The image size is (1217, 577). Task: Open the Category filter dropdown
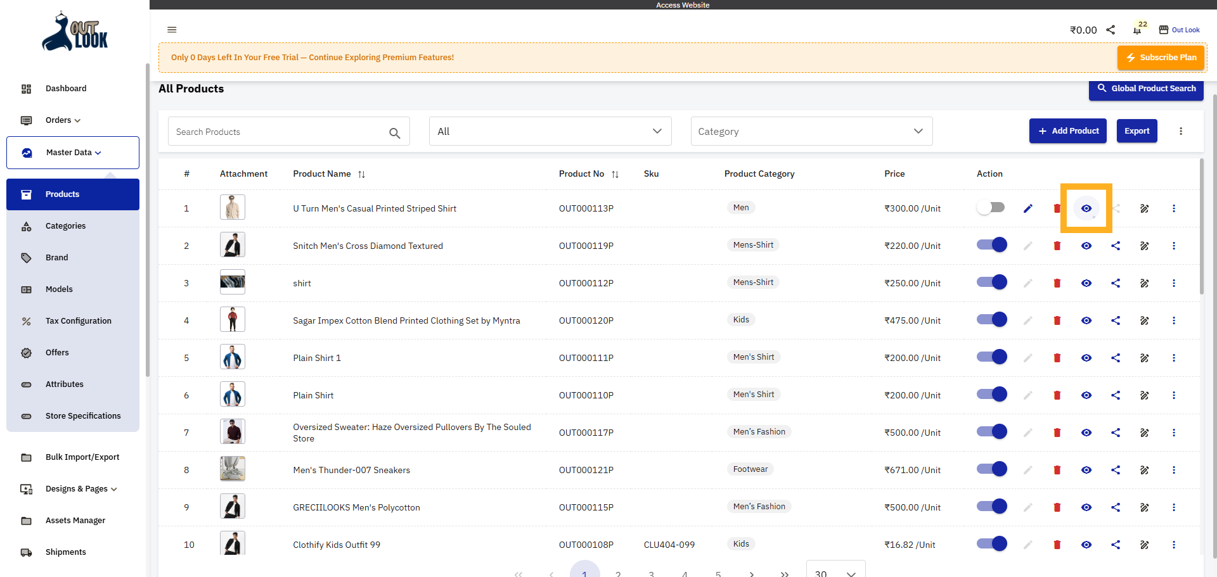point(811,131)
